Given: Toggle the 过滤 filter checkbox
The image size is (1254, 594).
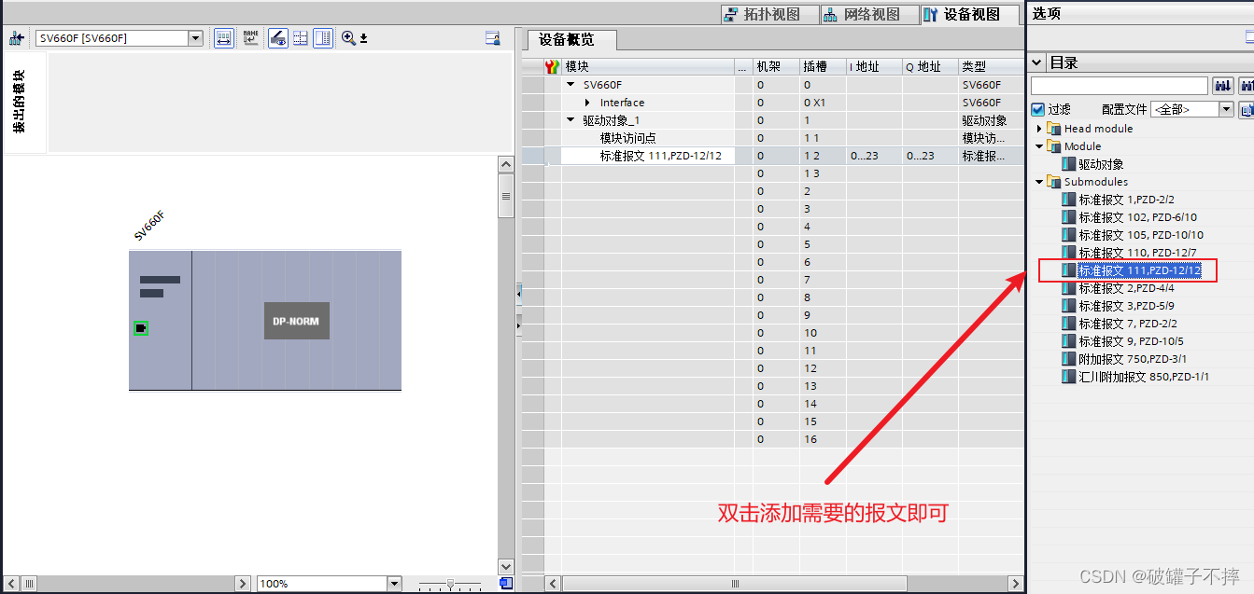Looking at the screenshot, I should 1037,109.
